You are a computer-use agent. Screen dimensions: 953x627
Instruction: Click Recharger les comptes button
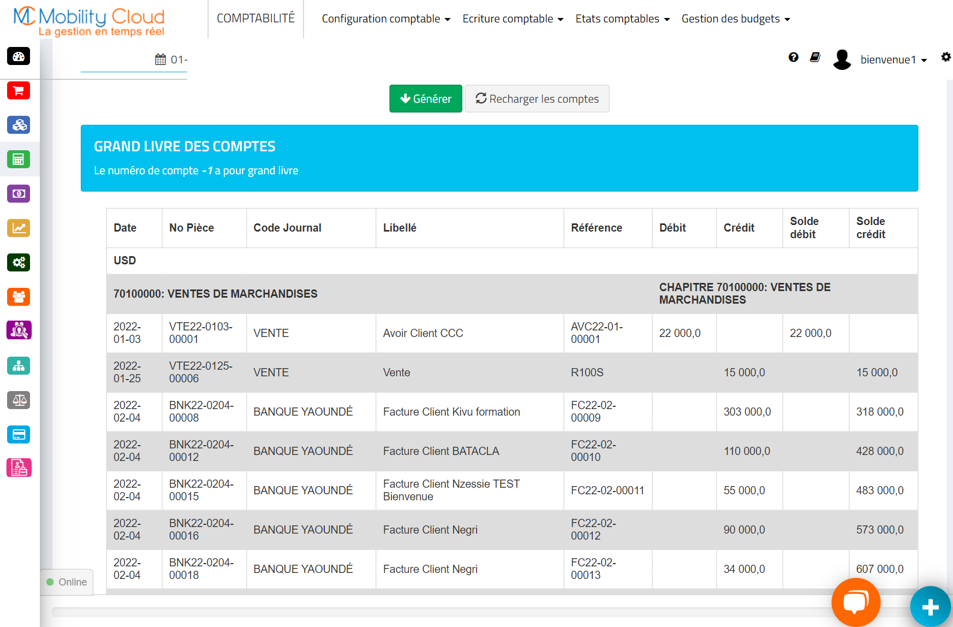point(537,99)
